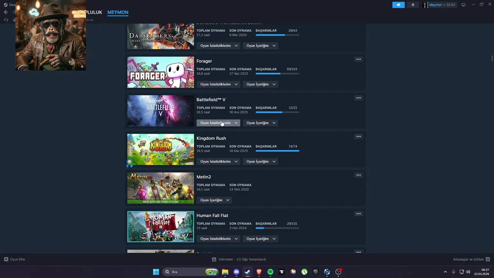This screenshot has height=278, width=494.
Task: Click the Windows taskbar search box Ara
Action: [190, 272]
